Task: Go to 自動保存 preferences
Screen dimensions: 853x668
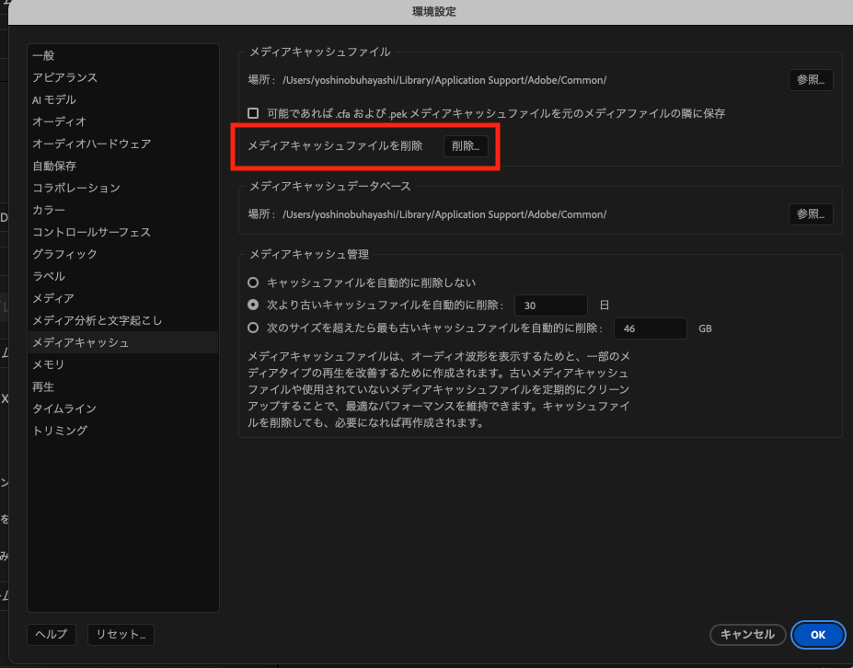Action: [54, 166]
